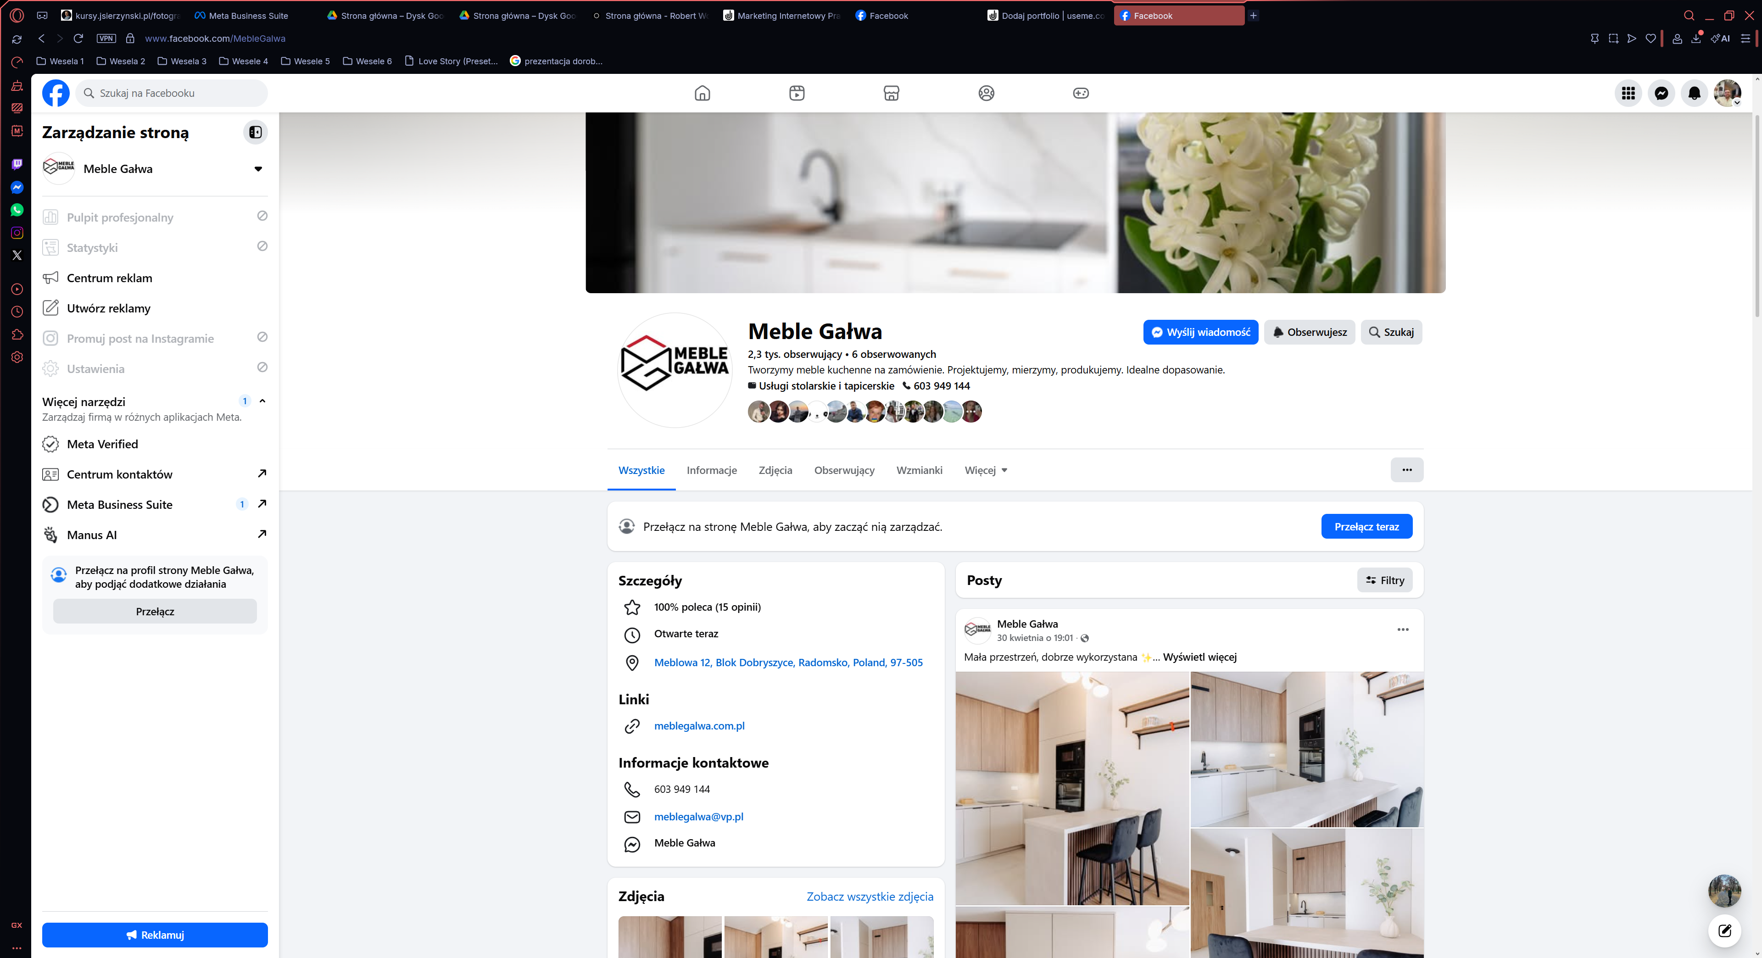The image size is (1762, 958).
Task: Switch to the Obserwujący tab
Action: 844,470
